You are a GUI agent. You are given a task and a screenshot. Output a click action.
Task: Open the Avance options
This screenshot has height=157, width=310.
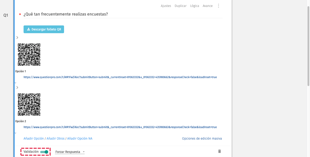[208, 6]
